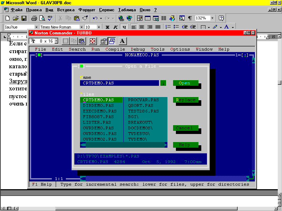Open Tables and Borders tool
The height and width of the screenshot is (211, 282).
pos(140,18)
